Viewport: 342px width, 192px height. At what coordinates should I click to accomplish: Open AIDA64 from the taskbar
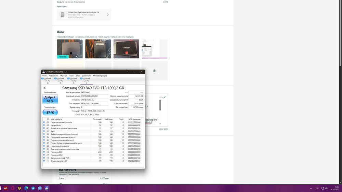point(6,188)
